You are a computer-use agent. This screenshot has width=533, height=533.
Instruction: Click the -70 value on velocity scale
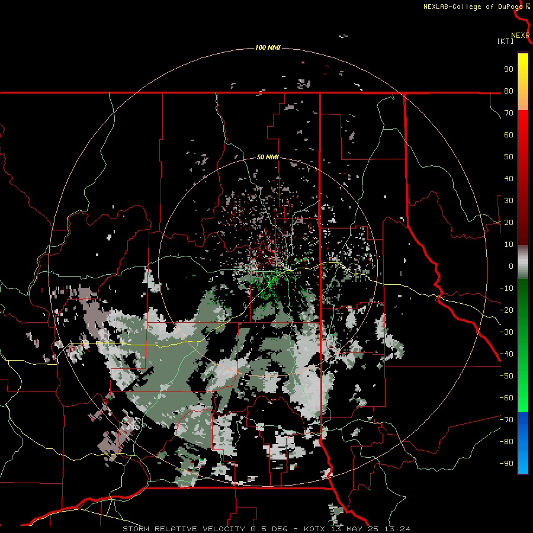click(506, 419)
